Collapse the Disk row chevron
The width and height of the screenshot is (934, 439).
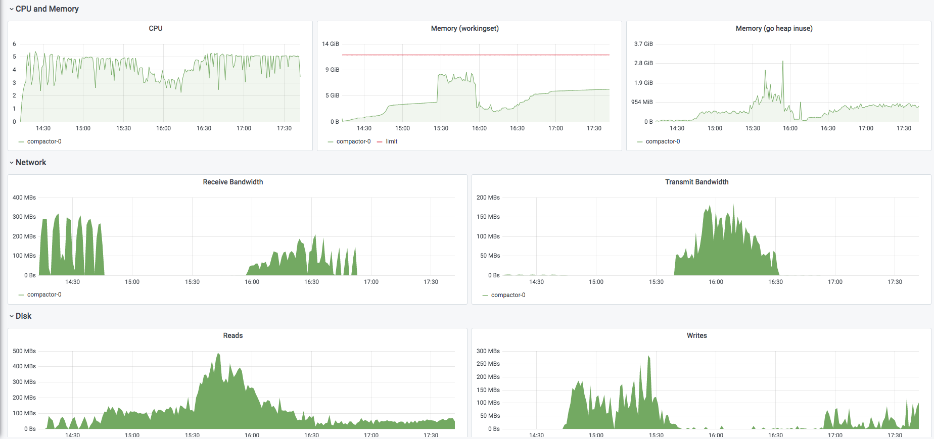click(x=11, y=316)
